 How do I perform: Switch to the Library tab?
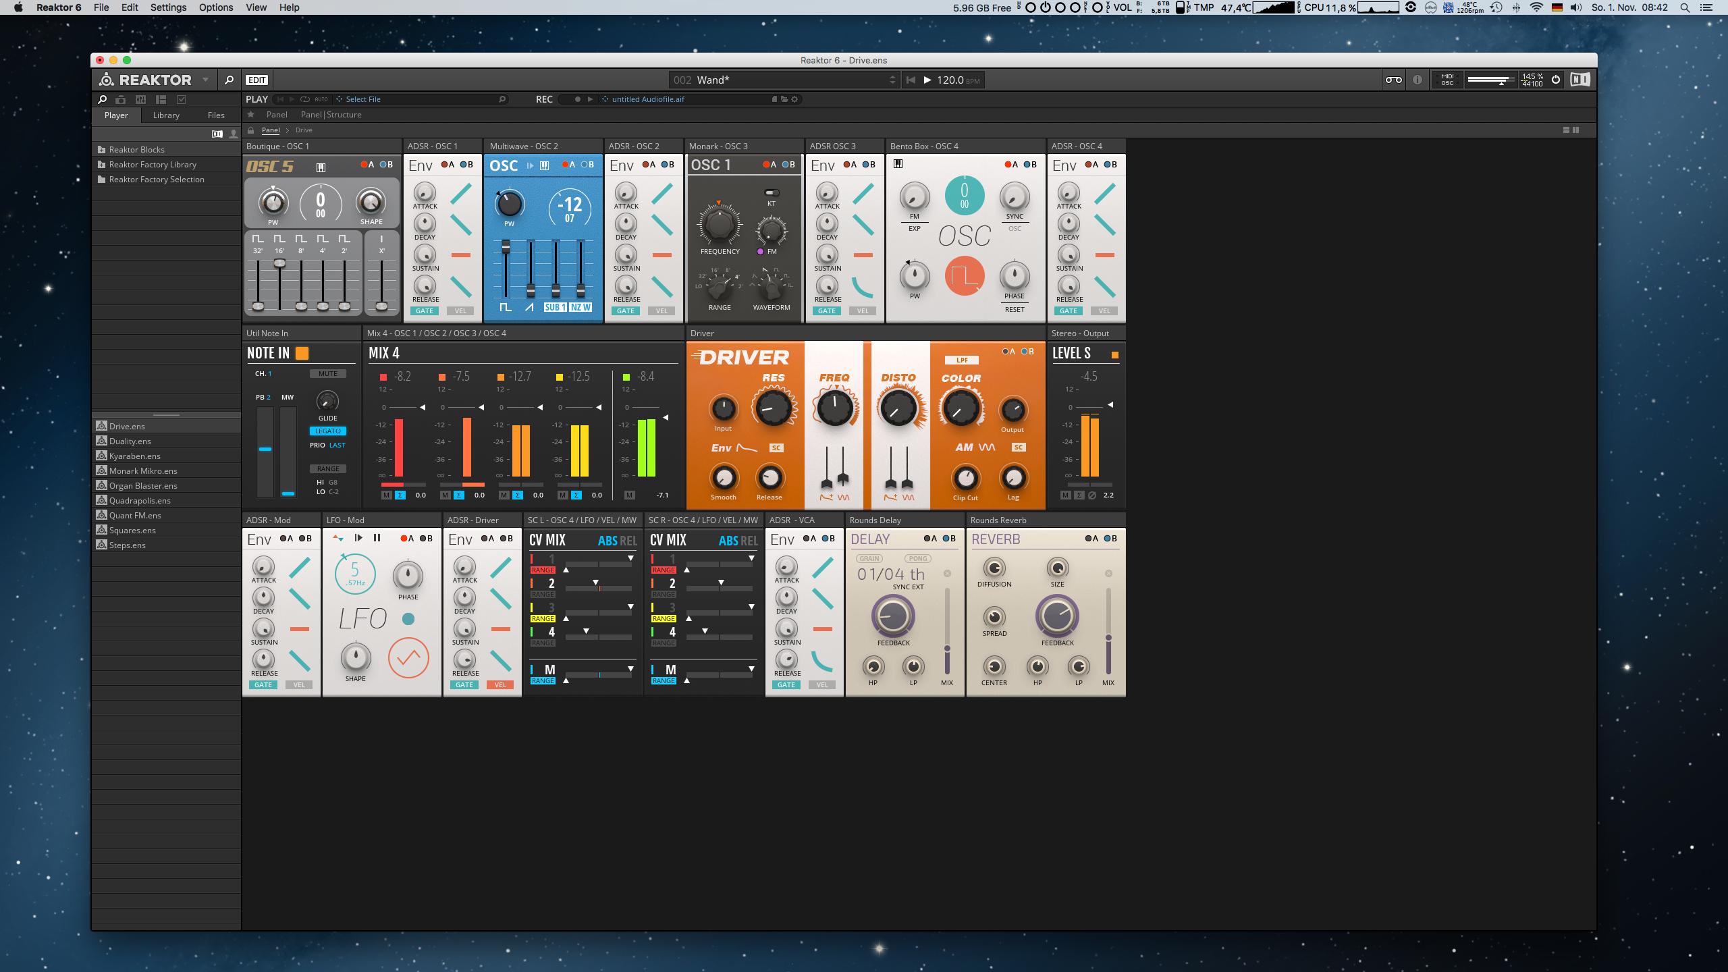pyautogui.click(x=166, y=115)
